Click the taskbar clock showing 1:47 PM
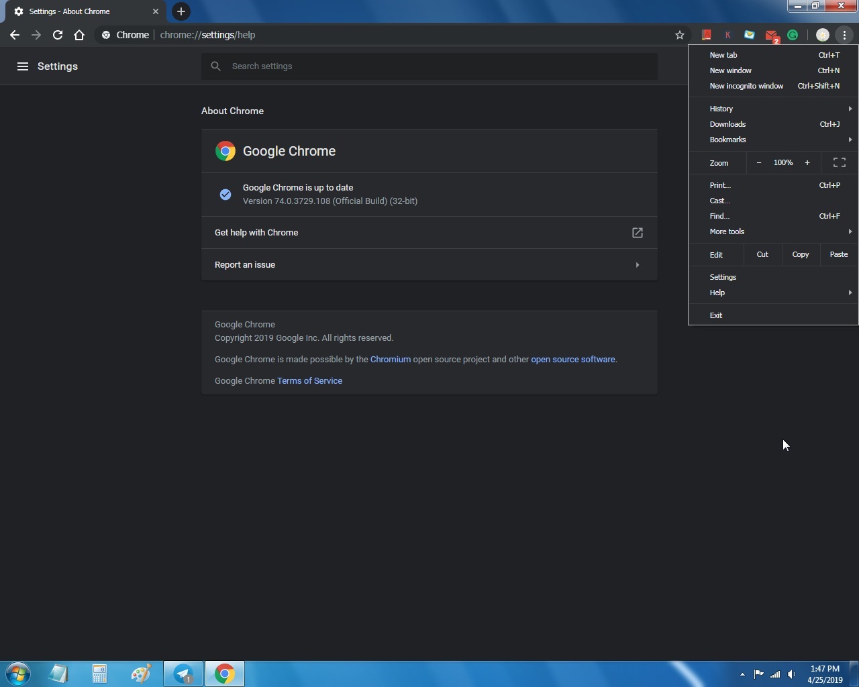The image size is (859, 687). tap(825, 674)
